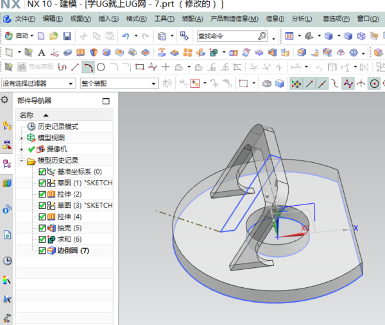
Task: Expand the 模型视图 tree node
Action: coord(22,138)
